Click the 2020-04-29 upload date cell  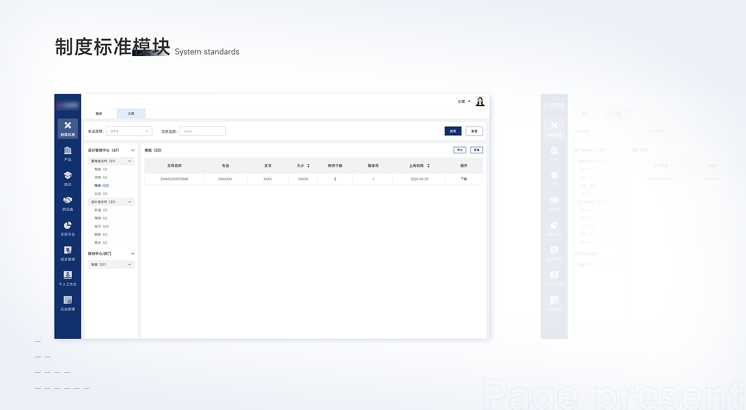[419, 179]
